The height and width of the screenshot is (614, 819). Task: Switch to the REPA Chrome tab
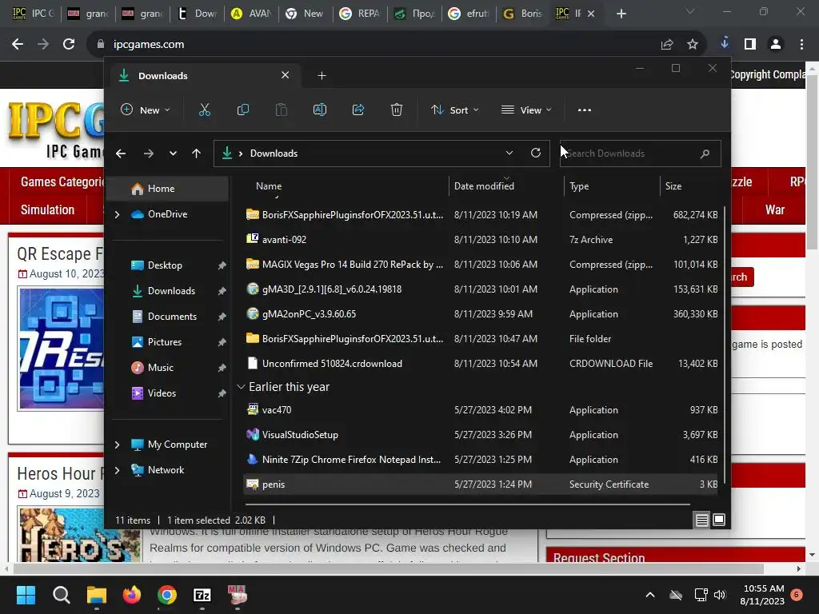pos(361,14)
